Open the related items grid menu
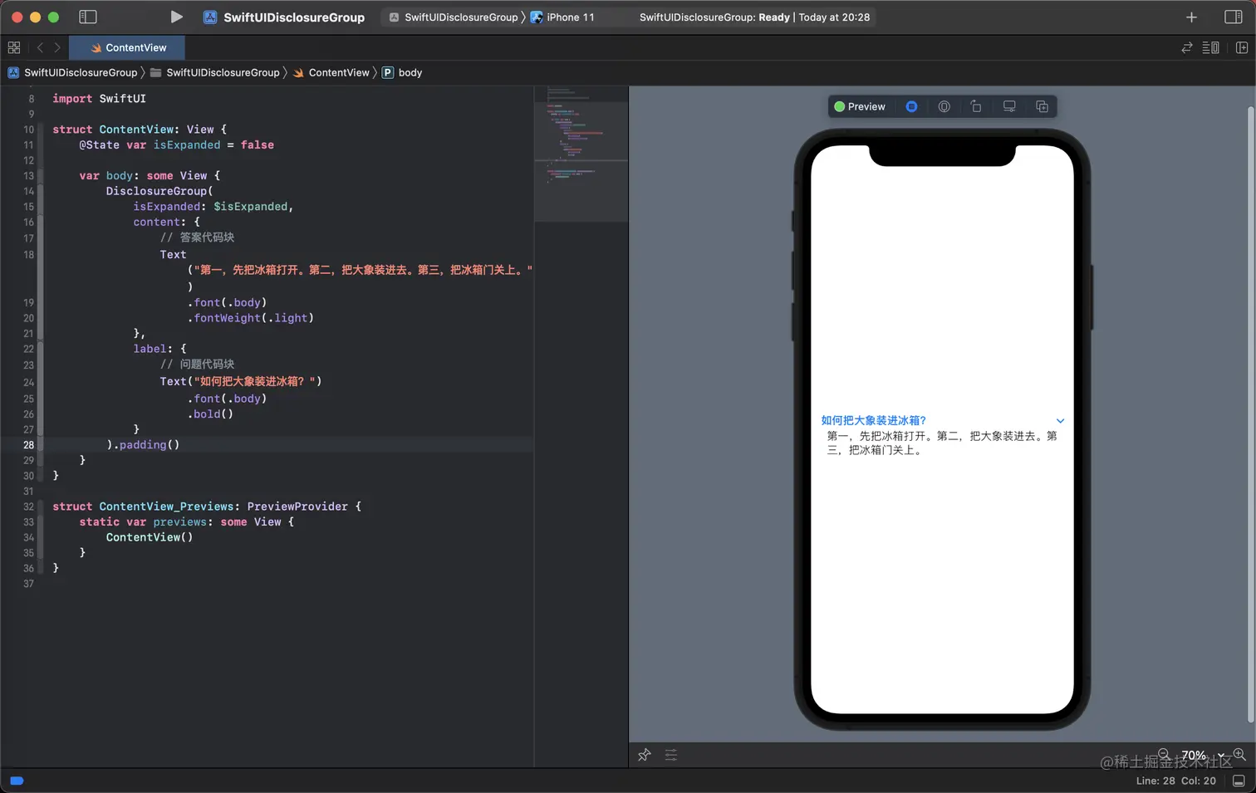 pos(14,47)
